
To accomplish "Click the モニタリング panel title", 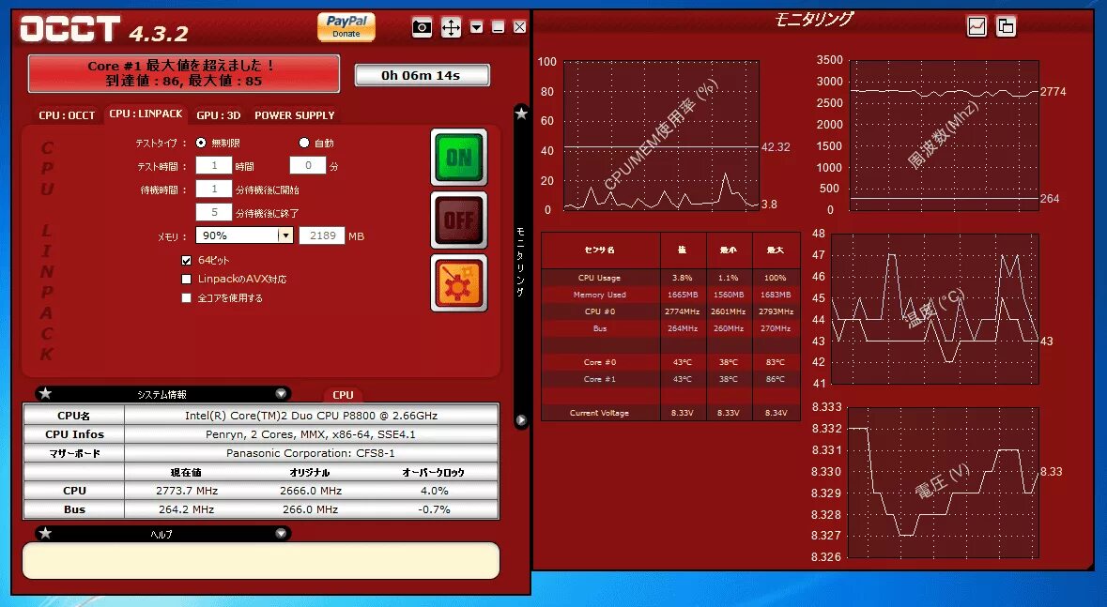I will tap(814, 19).
